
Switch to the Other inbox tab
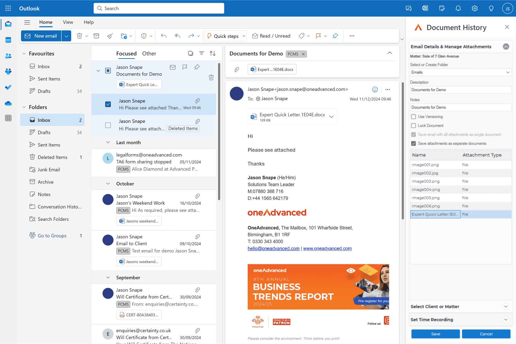pos(149,54)
